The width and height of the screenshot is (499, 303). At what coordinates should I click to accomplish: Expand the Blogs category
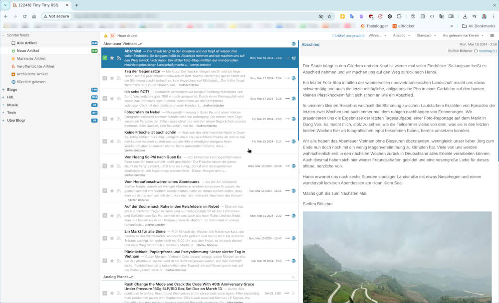(3, 90)
